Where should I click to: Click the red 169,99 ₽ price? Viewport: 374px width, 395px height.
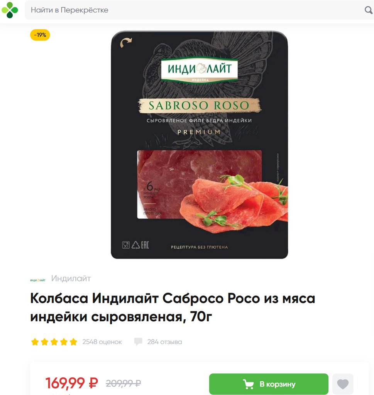[71, 383]
